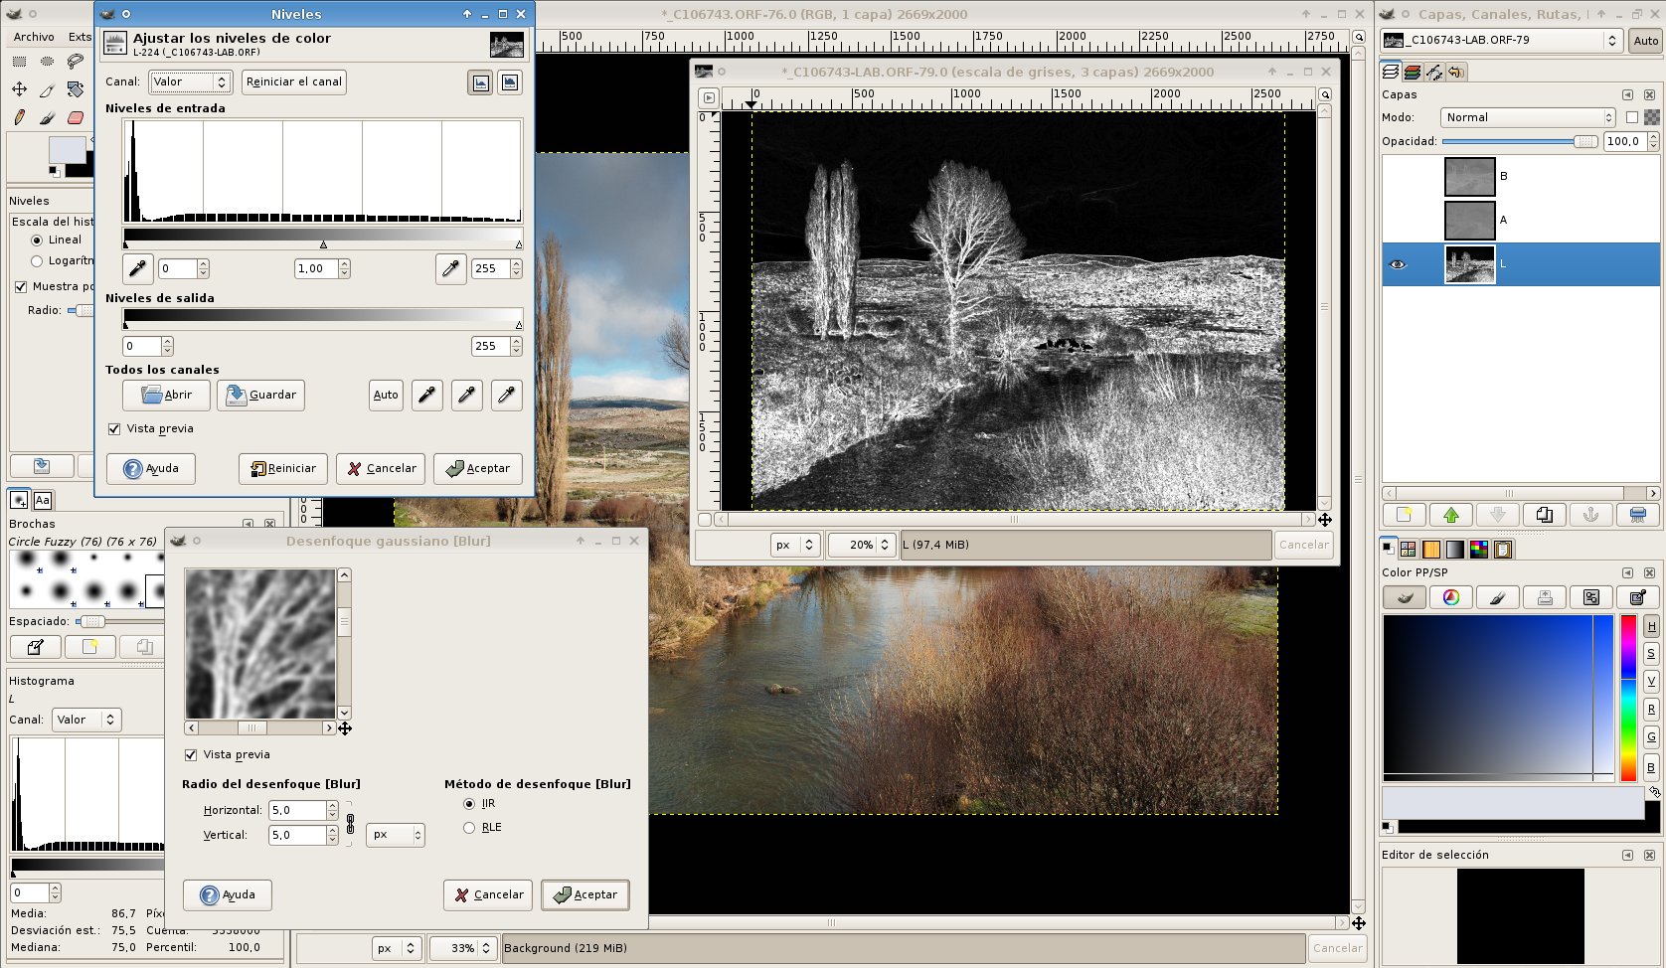Select the printer CMYK picker

pyautogui.click(x=1545, y=597)
